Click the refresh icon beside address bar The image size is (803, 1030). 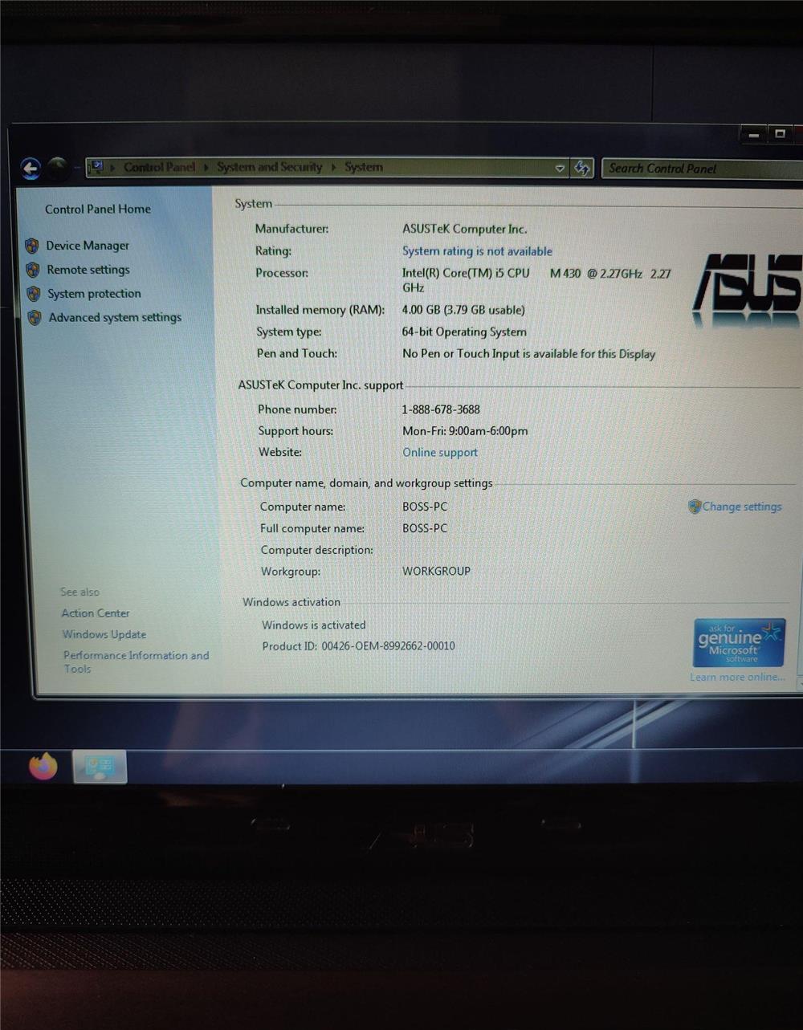click(582, 168)
